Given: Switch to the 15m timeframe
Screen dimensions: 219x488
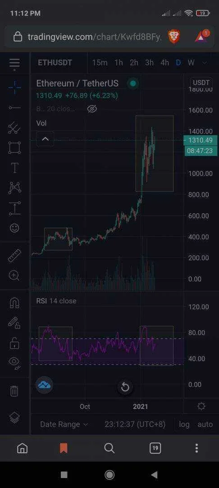Looking at the screenshot, I should [x=100, y=62].
